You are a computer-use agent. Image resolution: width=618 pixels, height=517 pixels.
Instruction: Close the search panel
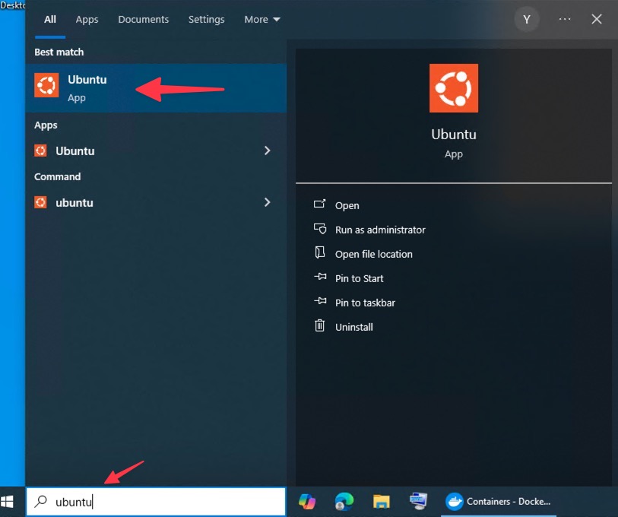pyautogui.click(x=596, y=19)
